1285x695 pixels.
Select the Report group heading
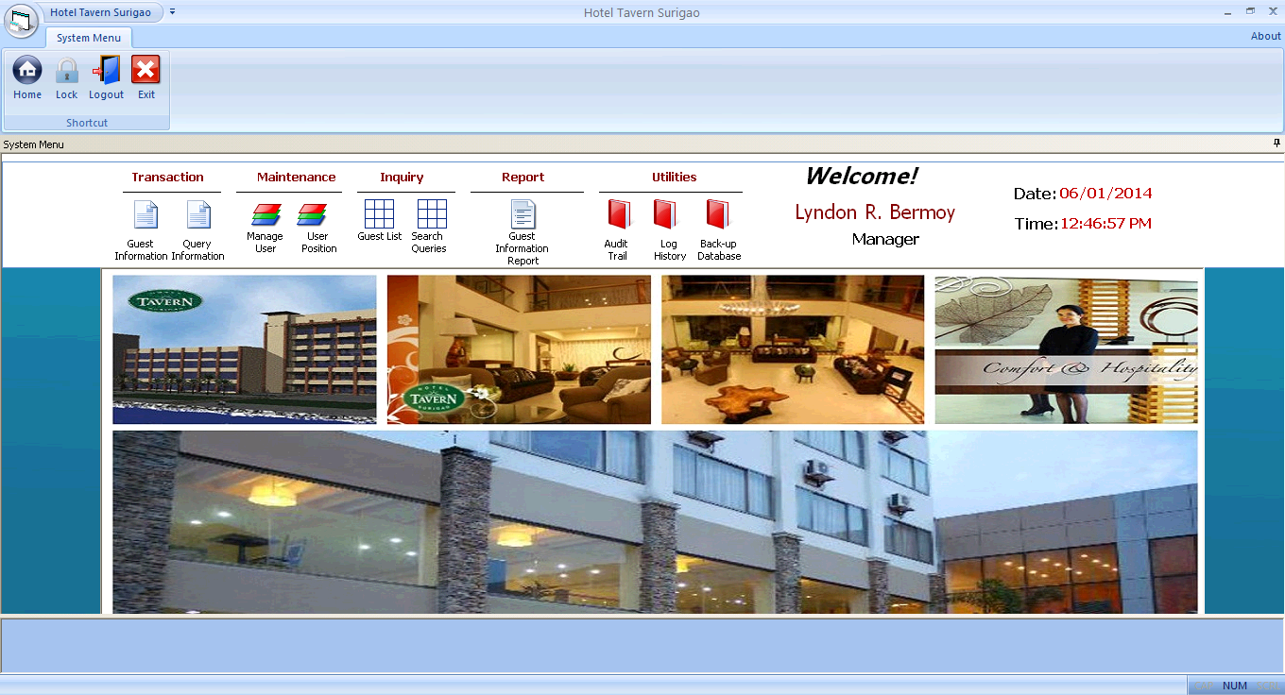pos(523,178)
